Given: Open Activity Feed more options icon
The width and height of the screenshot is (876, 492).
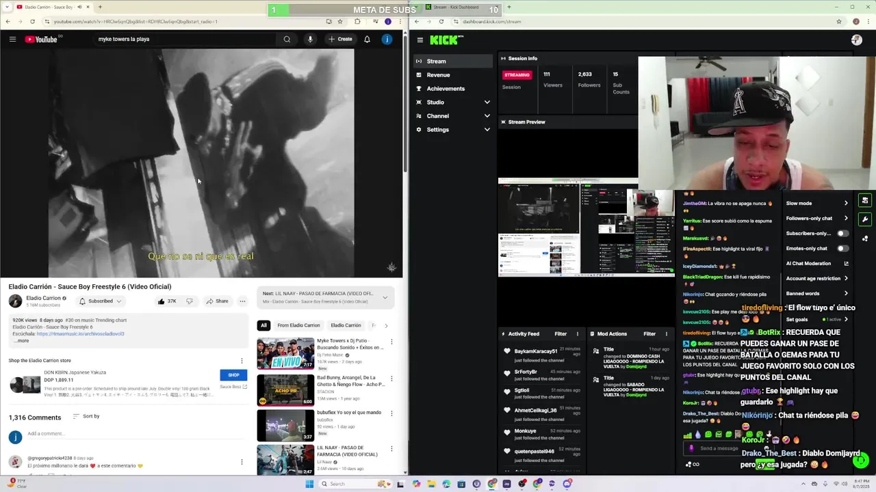Looking at the screenshot, I should click(577, 334).
